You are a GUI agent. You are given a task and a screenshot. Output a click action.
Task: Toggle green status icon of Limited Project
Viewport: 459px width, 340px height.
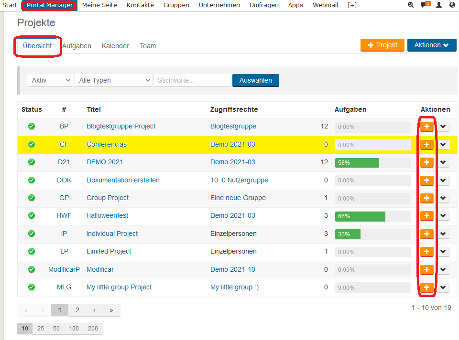point(32,252)
